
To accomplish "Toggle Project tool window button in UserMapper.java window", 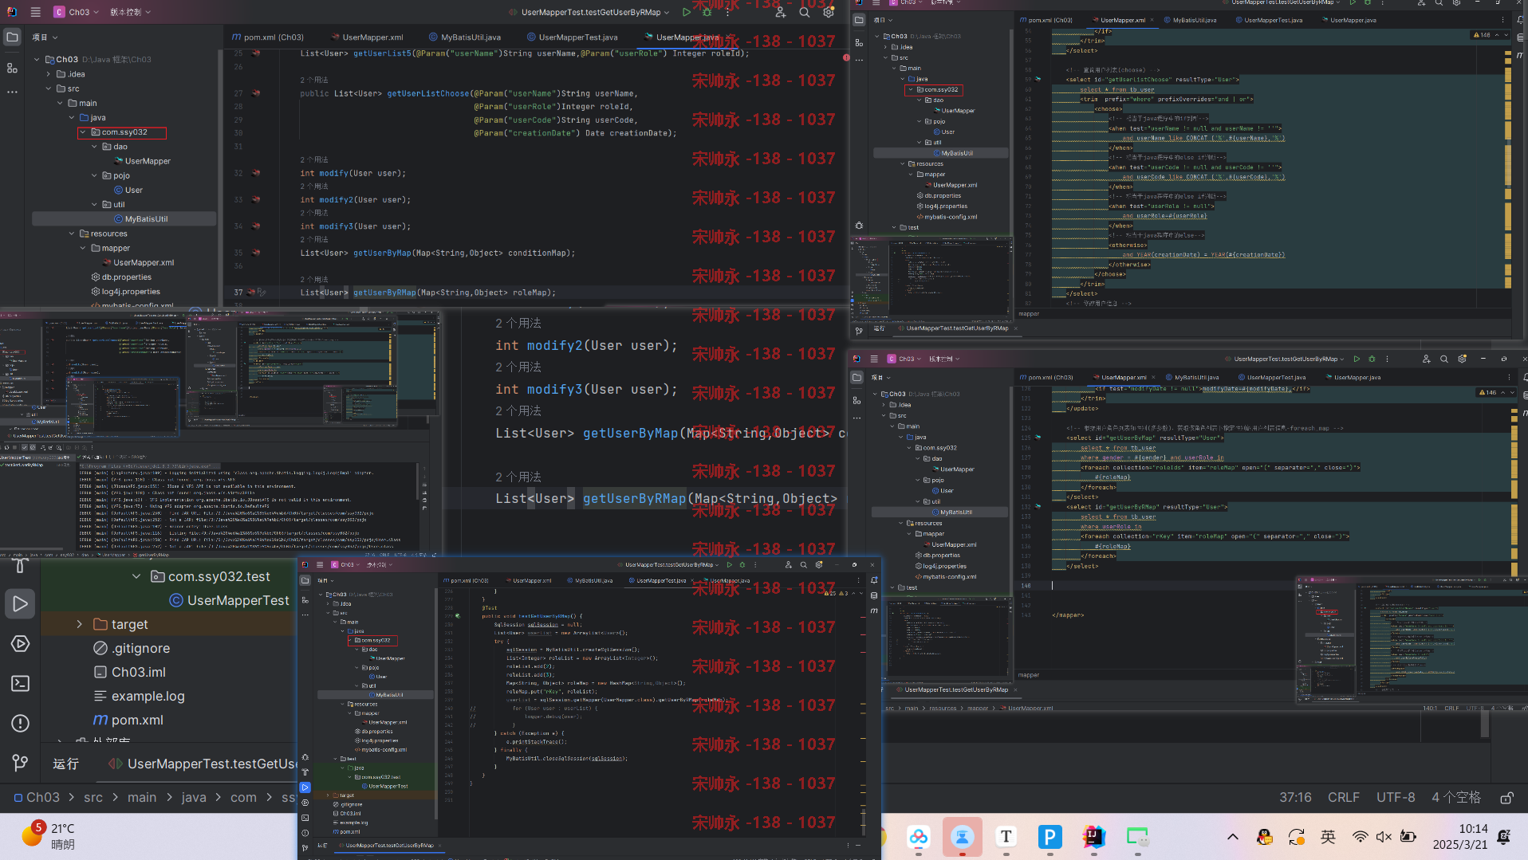I will (12, 37).
